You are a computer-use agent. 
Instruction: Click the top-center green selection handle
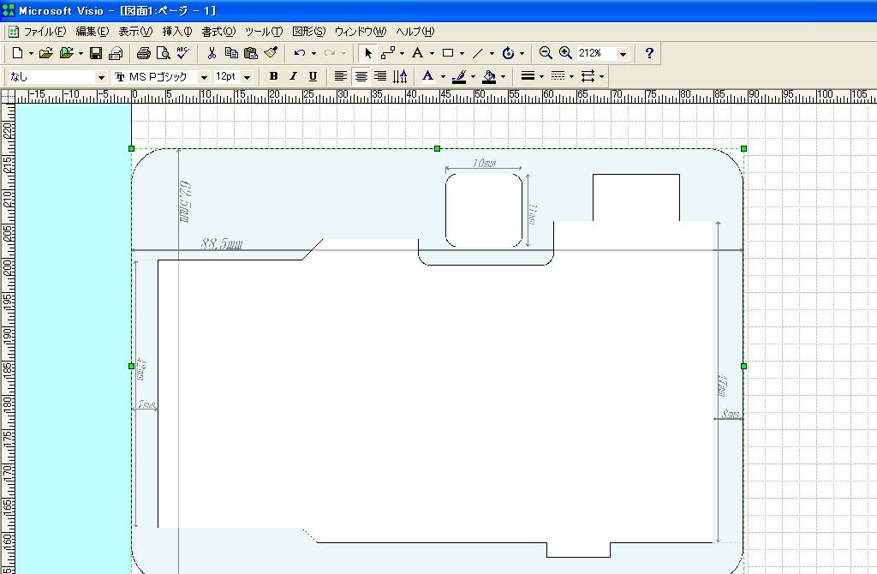(438, 148)
